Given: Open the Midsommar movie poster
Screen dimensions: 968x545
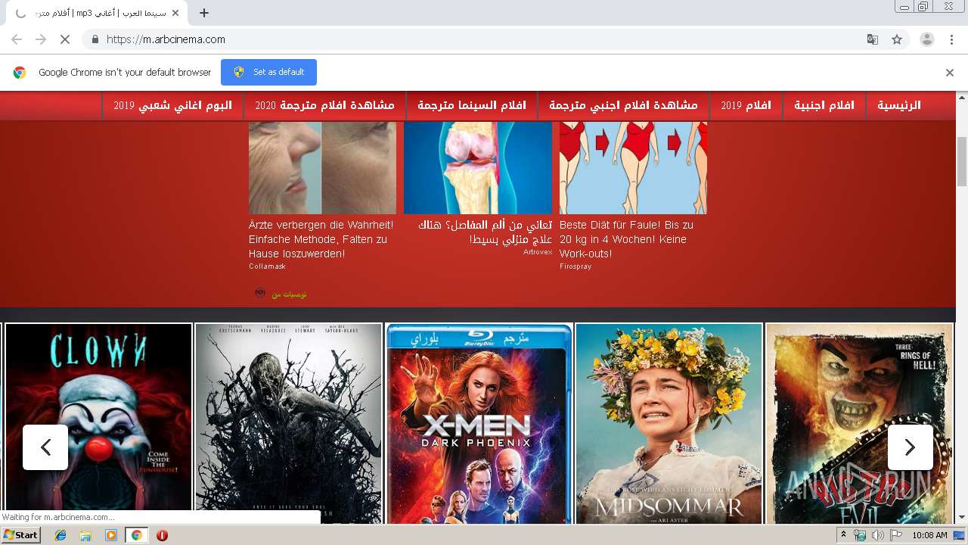Looking at the screenshot, I should (x=669, y=424).
